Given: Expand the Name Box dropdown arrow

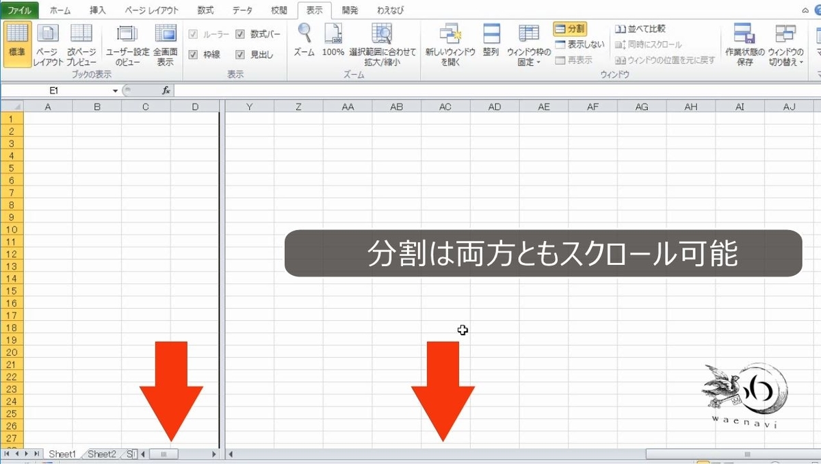Looking at the screenshot, I should [114, 90].
